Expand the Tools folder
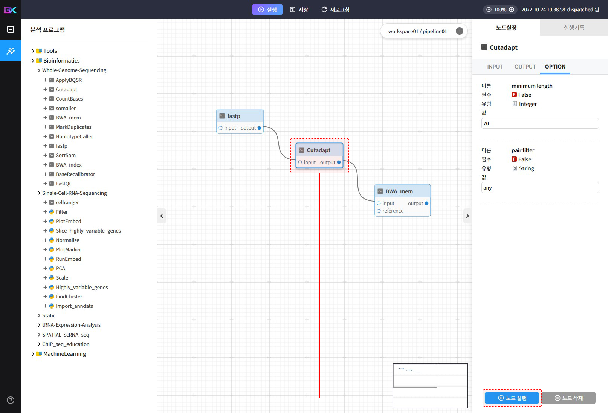 [33, 51]
